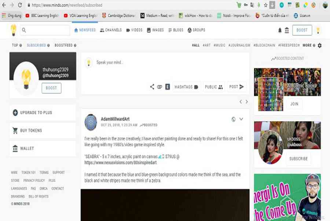Select the #ART hashtag filter

(206, 45)
